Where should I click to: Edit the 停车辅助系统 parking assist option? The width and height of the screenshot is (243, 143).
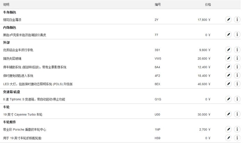[x=228, y=67]
